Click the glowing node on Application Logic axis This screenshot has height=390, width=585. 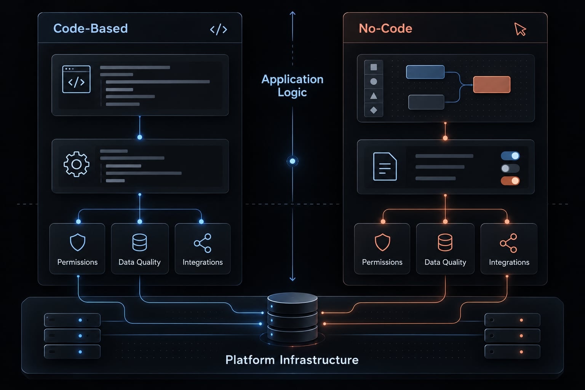tap(292, 161)
